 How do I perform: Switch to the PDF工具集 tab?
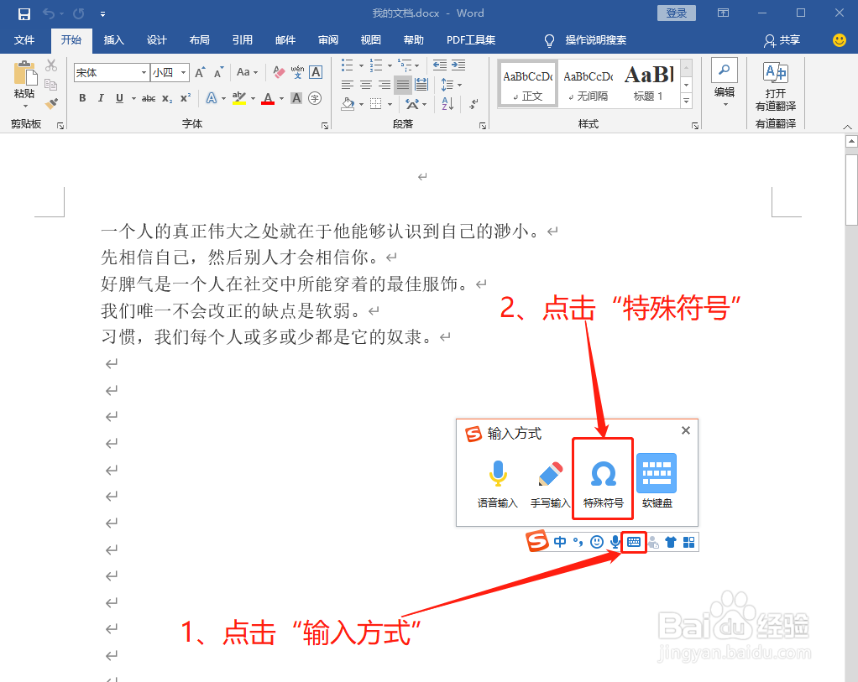pyautogui.click(x=471, y=40)
